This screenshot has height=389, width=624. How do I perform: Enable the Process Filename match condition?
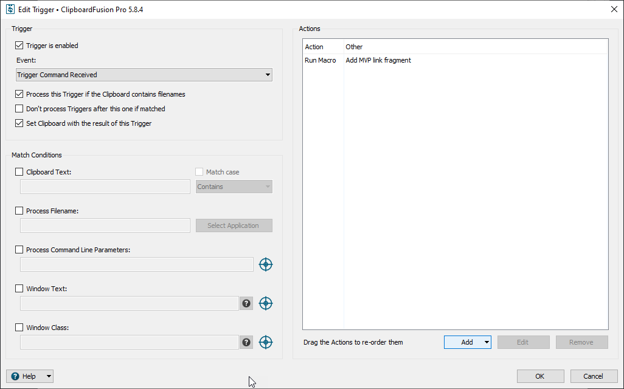[x=19, y=211]
